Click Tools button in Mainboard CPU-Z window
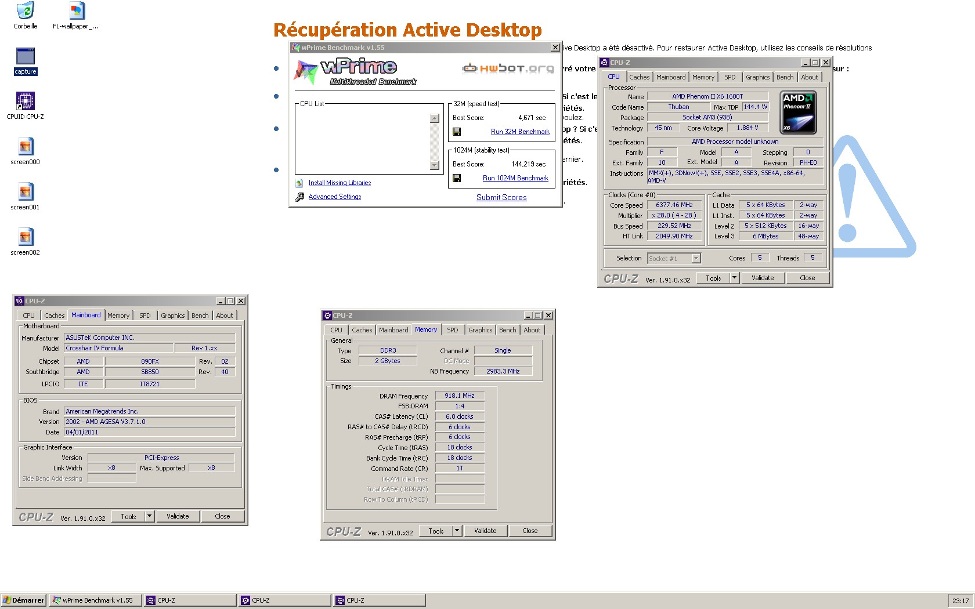 pyautogui.click(x=129, y=516)
